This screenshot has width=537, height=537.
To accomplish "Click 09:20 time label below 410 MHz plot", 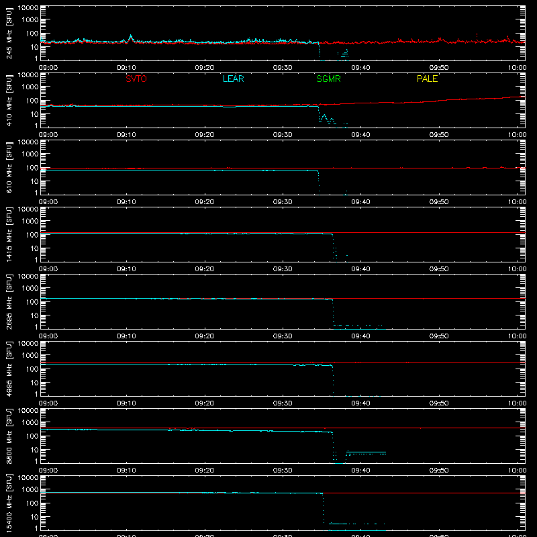I will pos(205,135).
